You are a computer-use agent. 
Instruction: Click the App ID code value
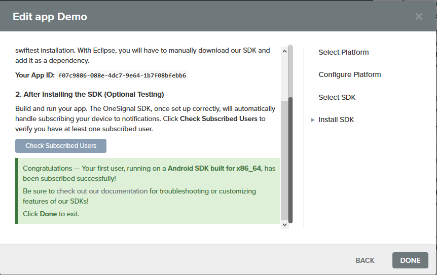tap(122, 75)
